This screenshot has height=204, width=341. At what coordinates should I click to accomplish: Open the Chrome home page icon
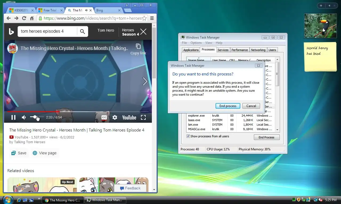(x=32, y=18)
